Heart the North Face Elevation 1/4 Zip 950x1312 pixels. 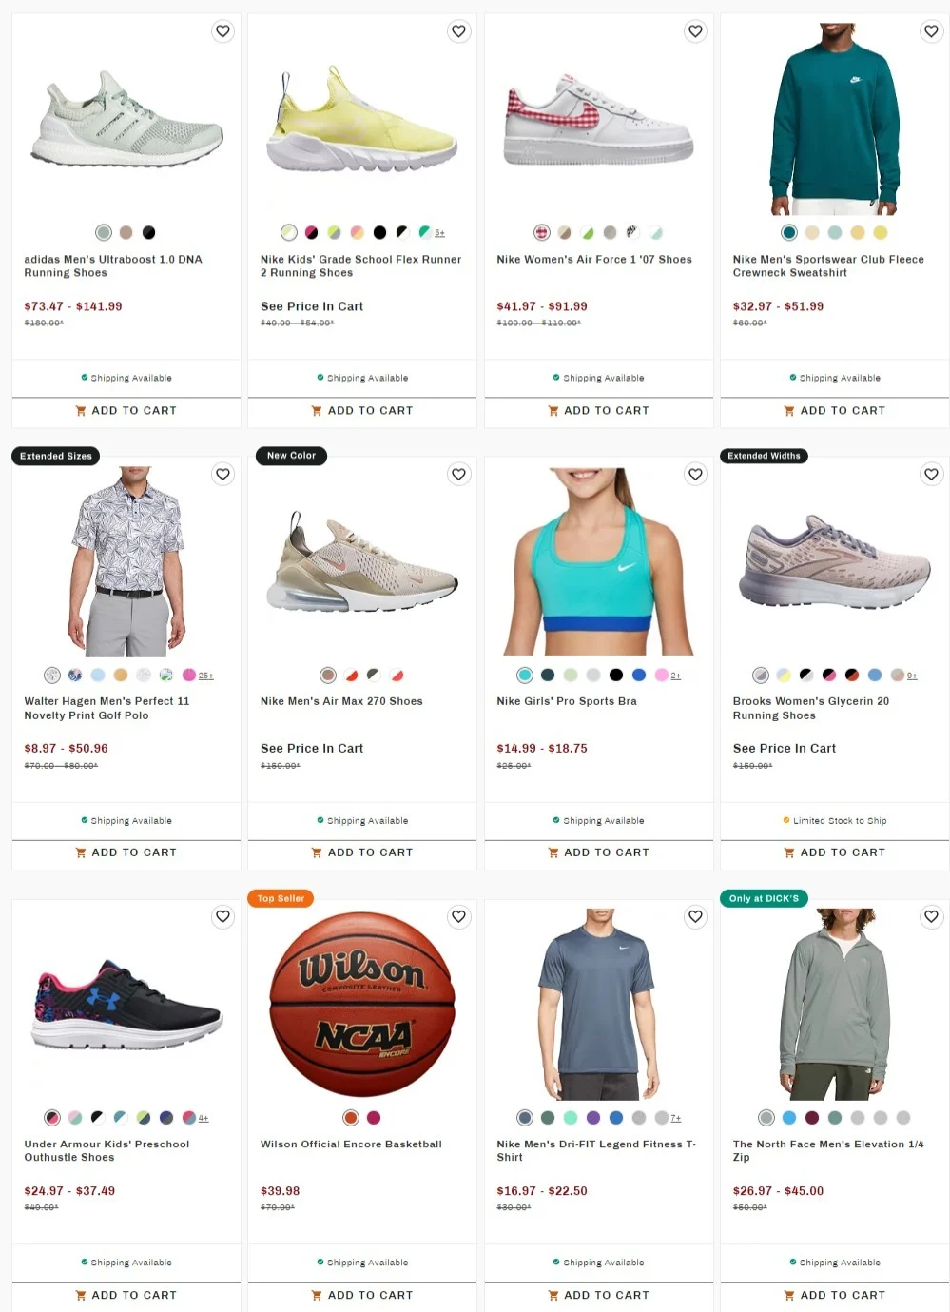[931, 916]
